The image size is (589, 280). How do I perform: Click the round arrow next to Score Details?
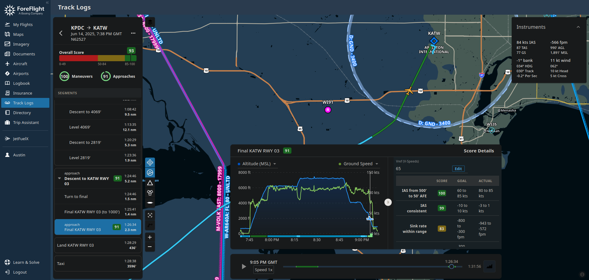point(388,202)
